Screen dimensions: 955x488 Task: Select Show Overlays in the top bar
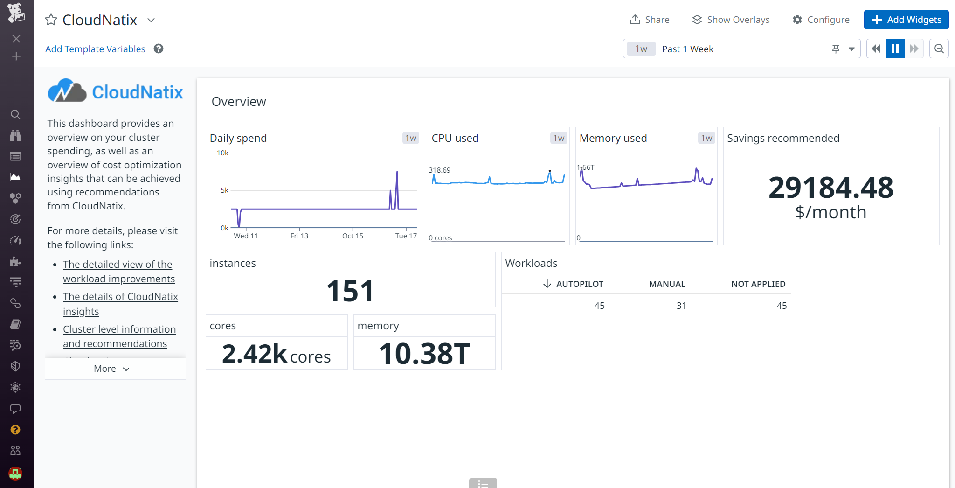[x=730, y=20]
